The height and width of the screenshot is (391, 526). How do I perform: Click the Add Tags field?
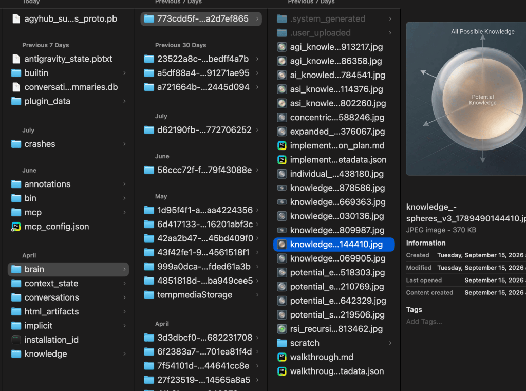[x=424, y=322]
